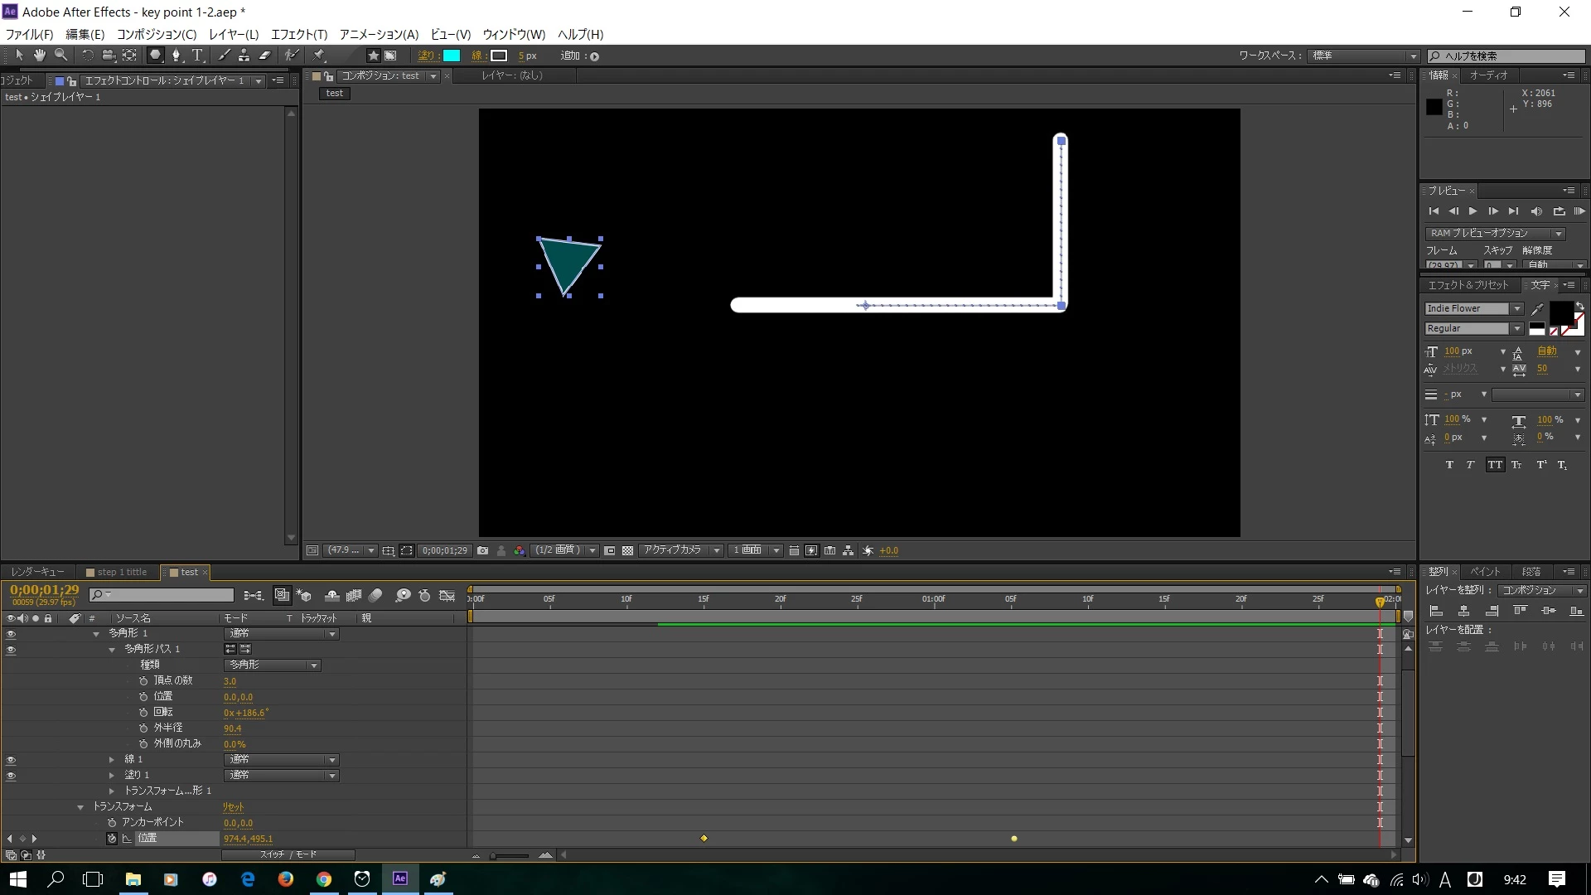
Task: Select the Horizontal Type tool
Action: [197, 56]
